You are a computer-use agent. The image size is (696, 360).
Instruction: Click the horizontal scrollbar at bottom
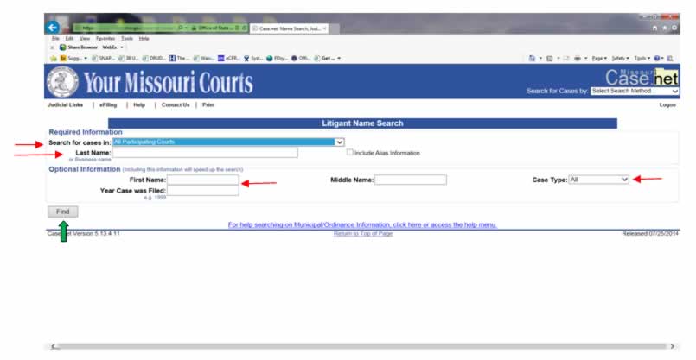tap(362, 346)
